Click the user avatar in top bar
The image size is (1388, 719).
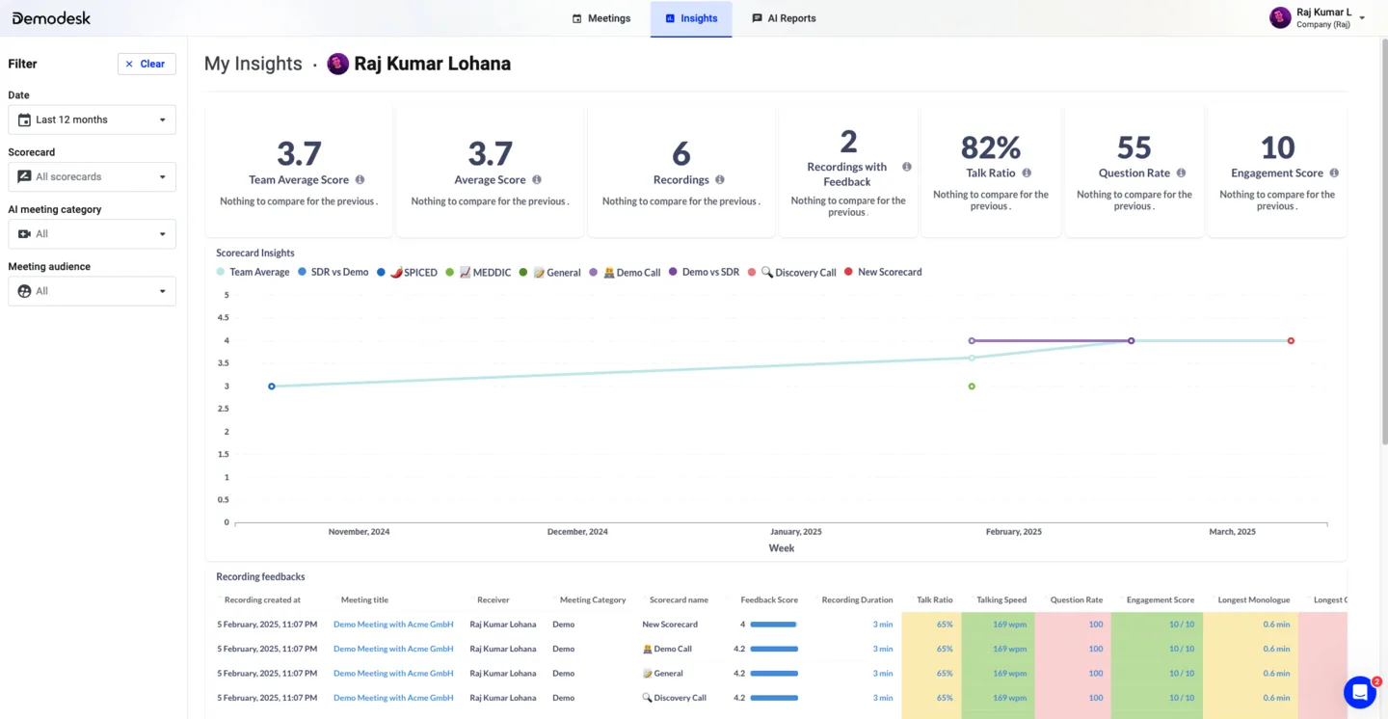[x=1280, y=17]
